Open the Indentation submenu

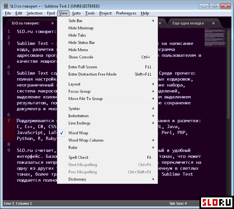(x=107, y=116)
